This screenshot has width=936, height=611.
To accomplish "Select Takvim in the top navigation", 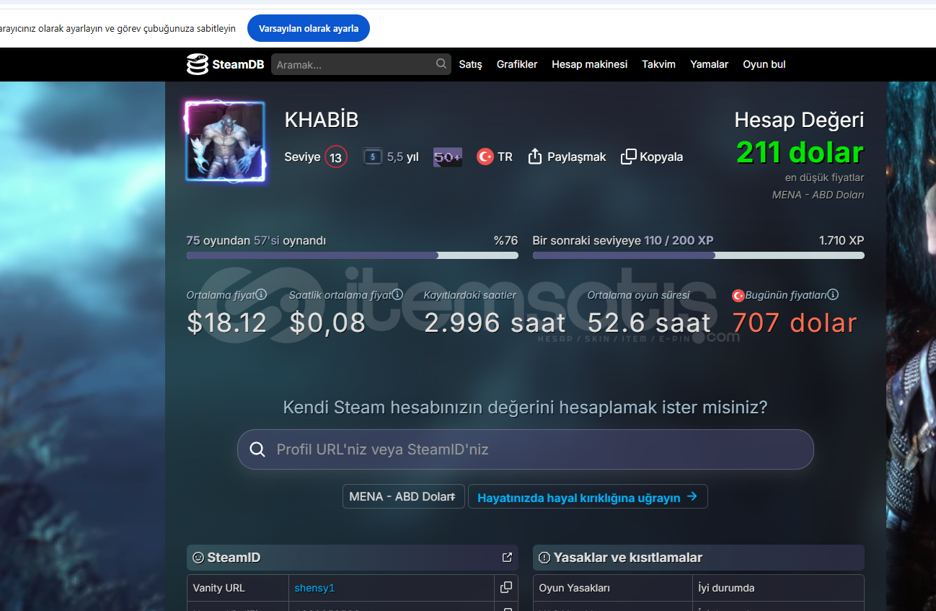I will click(659, 64).
